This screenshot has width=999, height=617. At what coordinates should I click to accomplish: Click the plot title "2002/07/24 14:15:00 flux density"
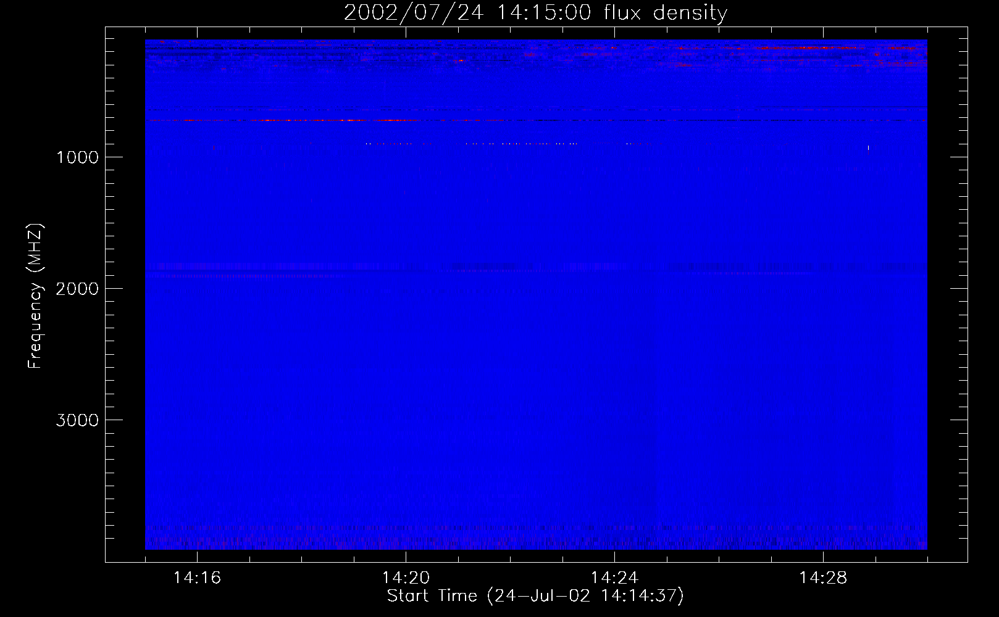tap(535, 12)
